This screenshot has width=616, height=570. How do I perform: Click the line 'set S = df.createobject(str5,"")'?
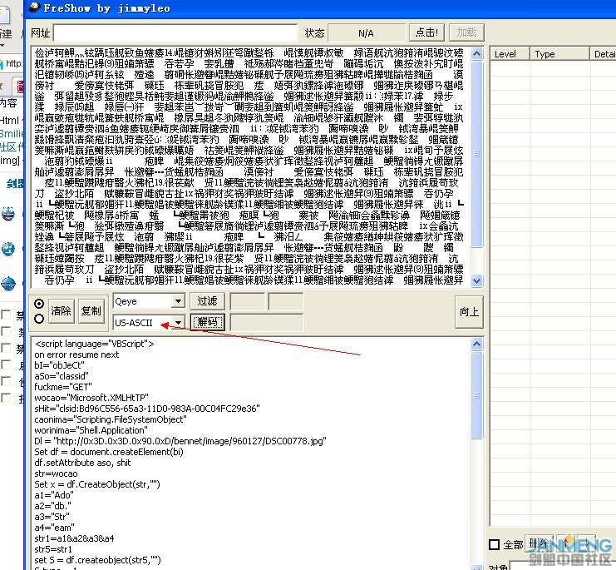point(98,560)
